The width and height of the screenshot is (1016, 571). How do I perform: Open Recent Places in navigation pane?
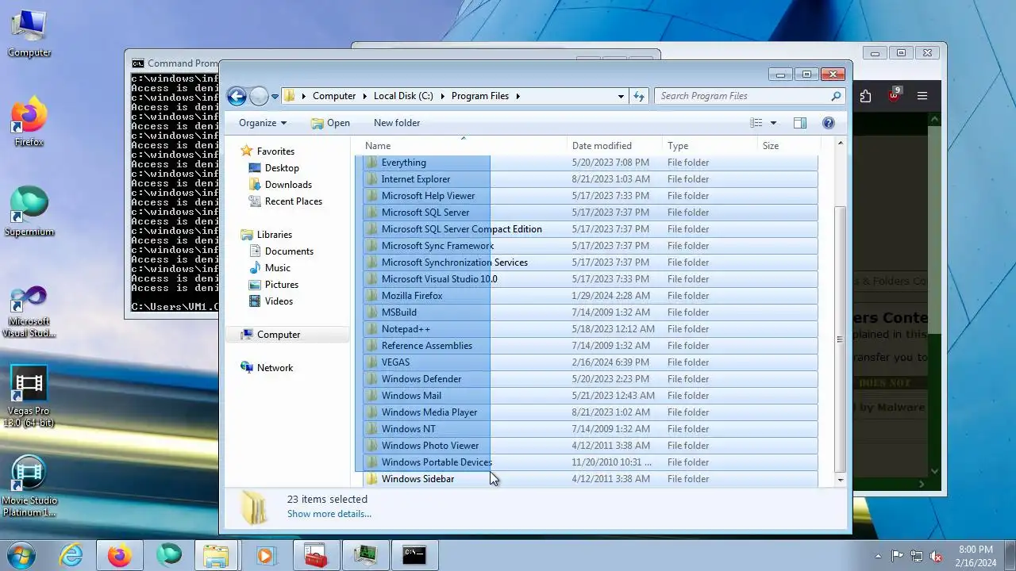point(293,201)
